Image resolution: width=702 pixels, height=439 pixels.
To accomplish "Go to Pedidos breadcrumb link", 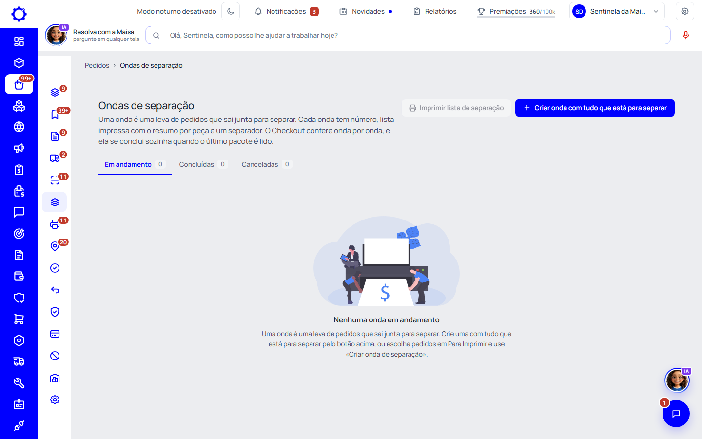I will [97, 65].
